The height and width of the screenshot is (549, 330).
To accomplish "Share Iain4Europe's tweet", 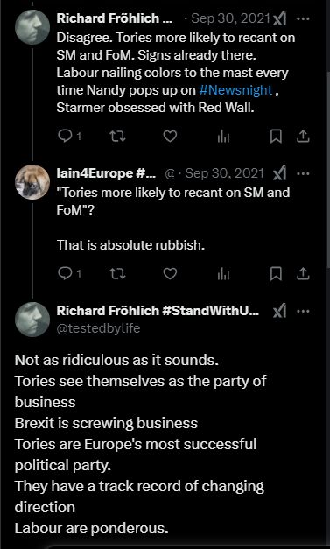I will pos(303,274).
